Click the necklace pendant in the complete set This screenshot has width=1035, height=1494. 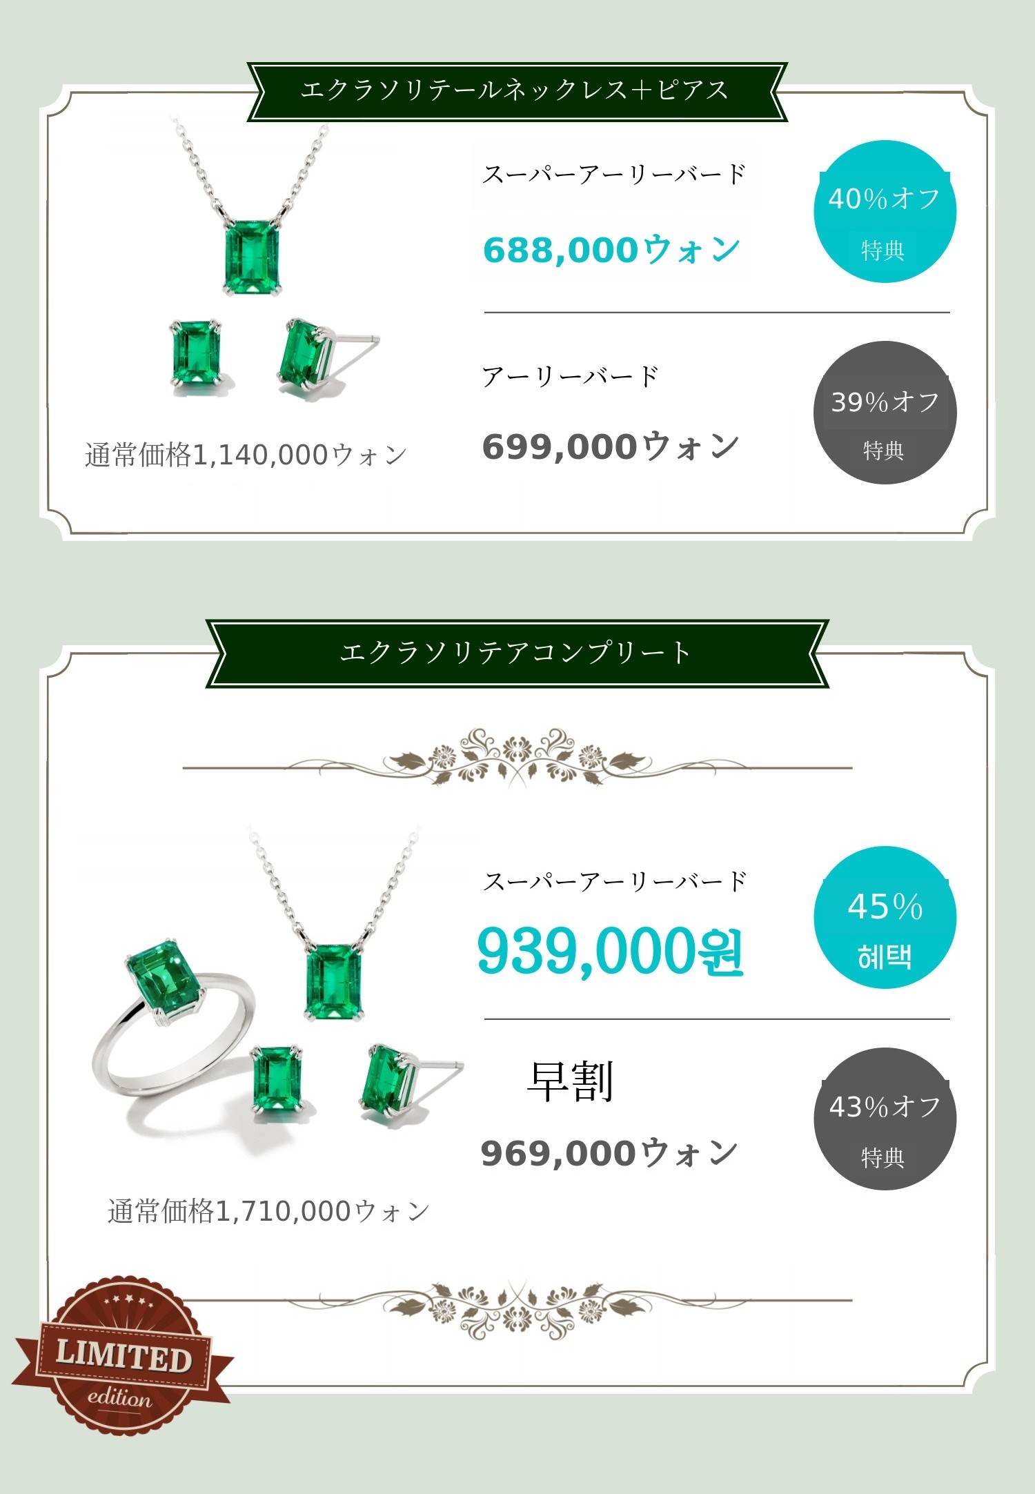coord(334,983)
